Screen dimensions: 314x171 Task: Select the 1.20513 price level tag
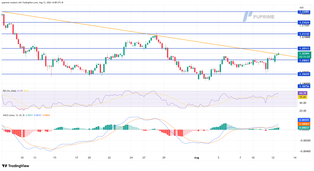[x=304, y=48]
